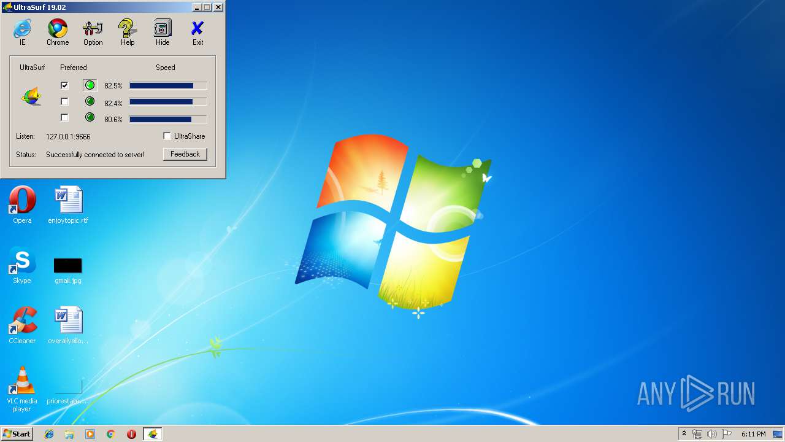Launch Chrome from the UltraSurf toolbar
The width and height of the screenshot is (785, 442).
point(58,32)
